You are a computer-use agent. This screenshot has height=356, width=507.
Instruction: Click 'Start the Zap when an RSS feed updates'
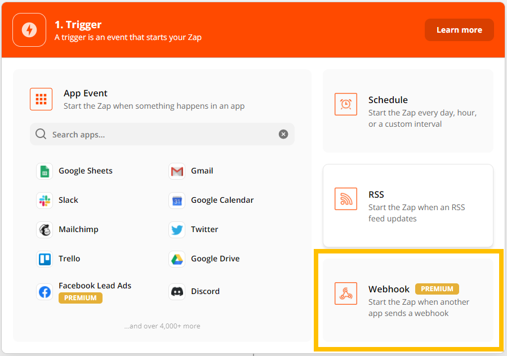(416, 213)
